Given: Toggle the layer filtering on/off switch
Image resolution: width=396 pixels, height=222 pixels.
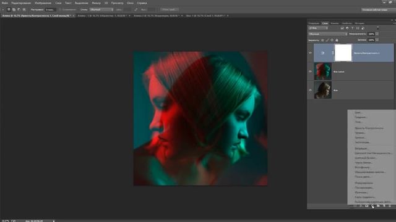Looking at the screenshot, I should 378,28.
